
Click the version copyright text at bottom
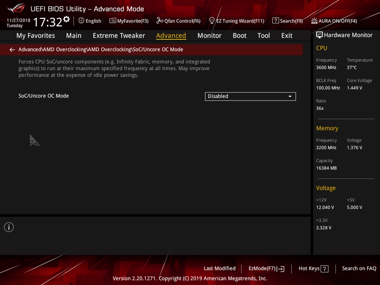(x=190, y=279)
